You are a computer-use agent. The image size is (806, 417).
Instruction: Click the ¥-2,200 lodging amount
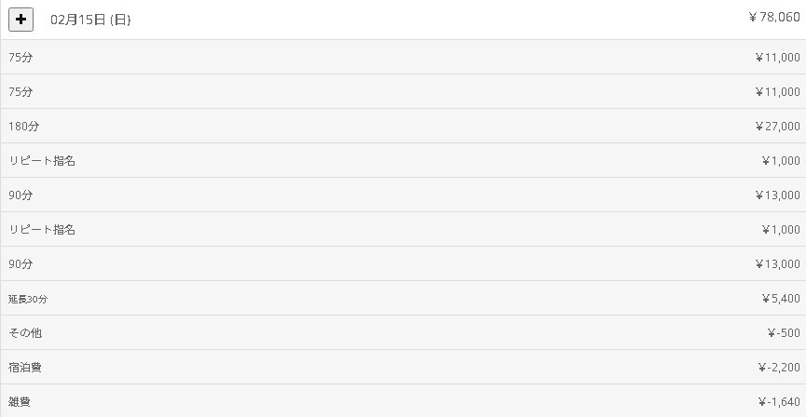[x=779, y=368]
